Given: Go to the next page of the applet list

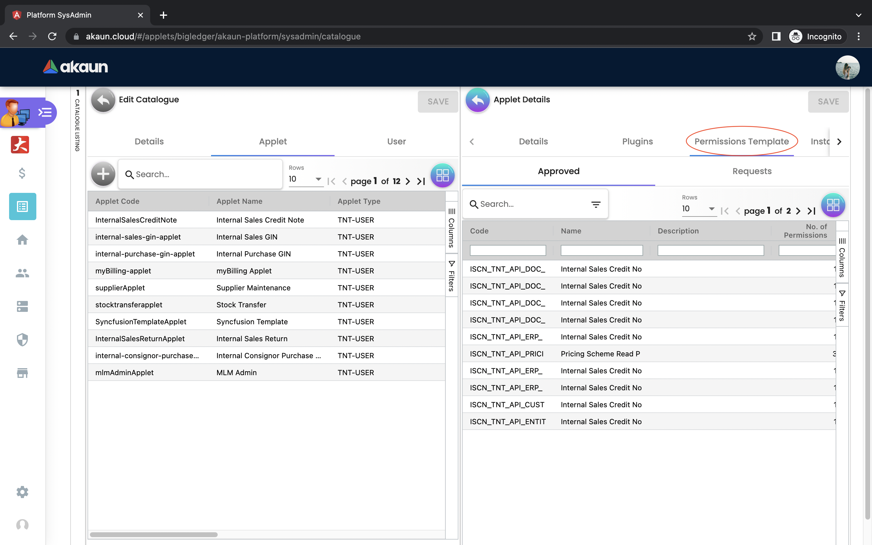Looking at the screenshot, I should (x=408, y=181).
